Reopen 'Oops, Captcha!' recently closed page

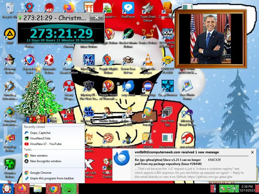click(x=53, y=133)
